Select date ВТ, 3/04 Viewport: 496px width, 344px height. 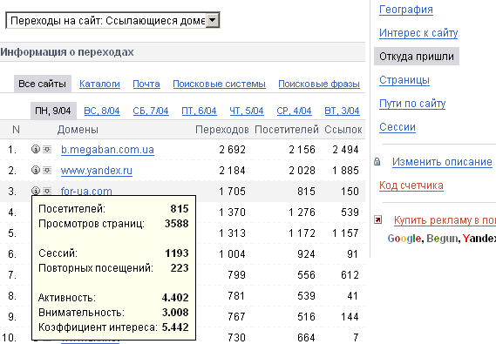coord(342,111)
